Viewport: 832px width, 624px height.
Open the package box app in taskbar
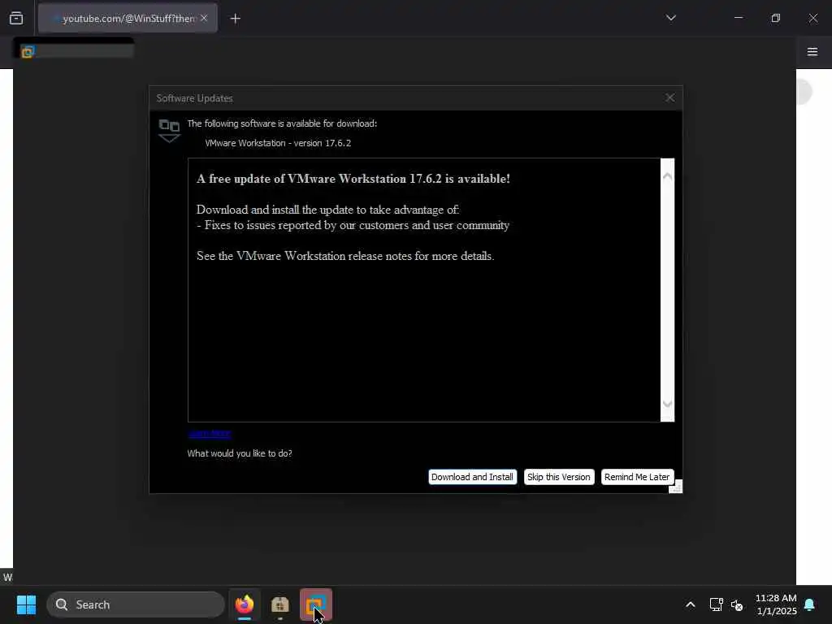click(x=279, y=604)
